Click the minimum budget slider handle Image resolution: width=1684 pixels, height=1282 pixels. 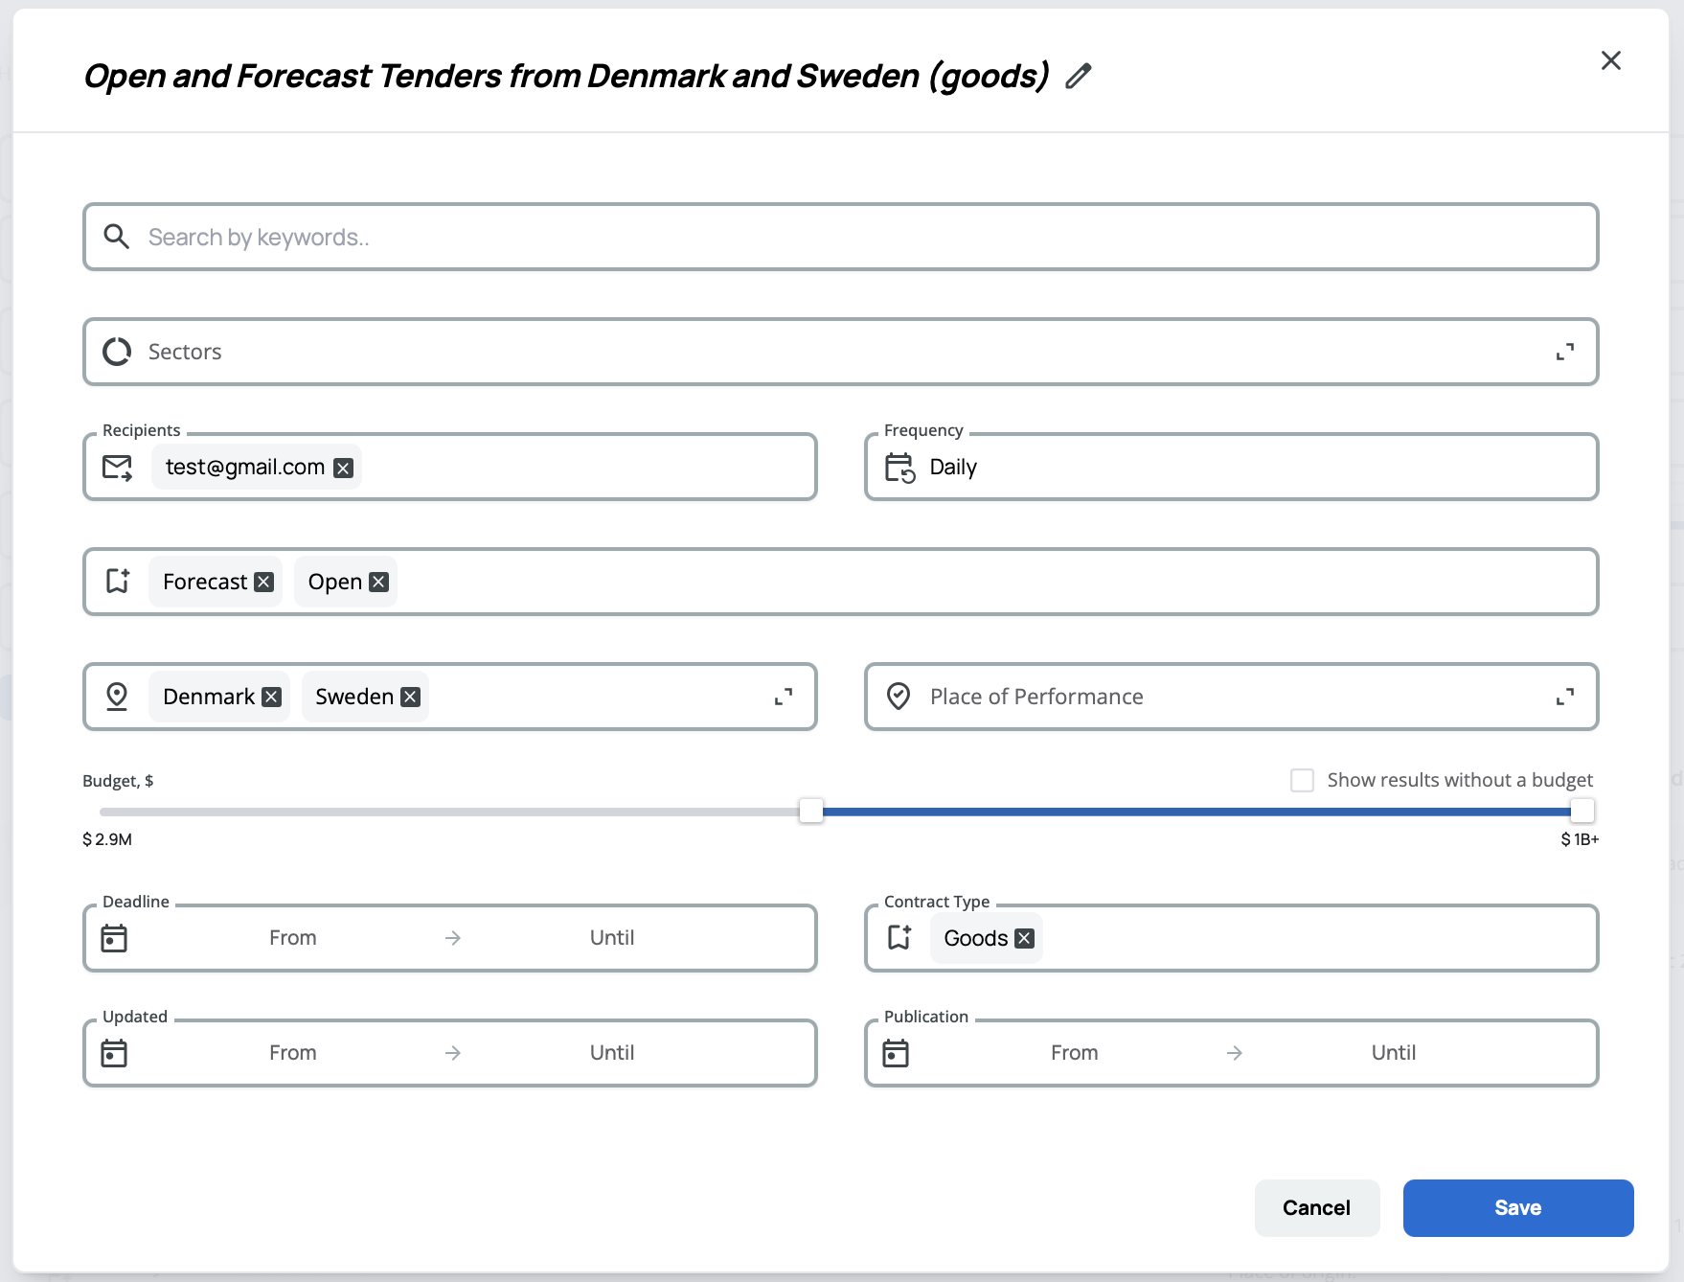(x=811, y=812)
